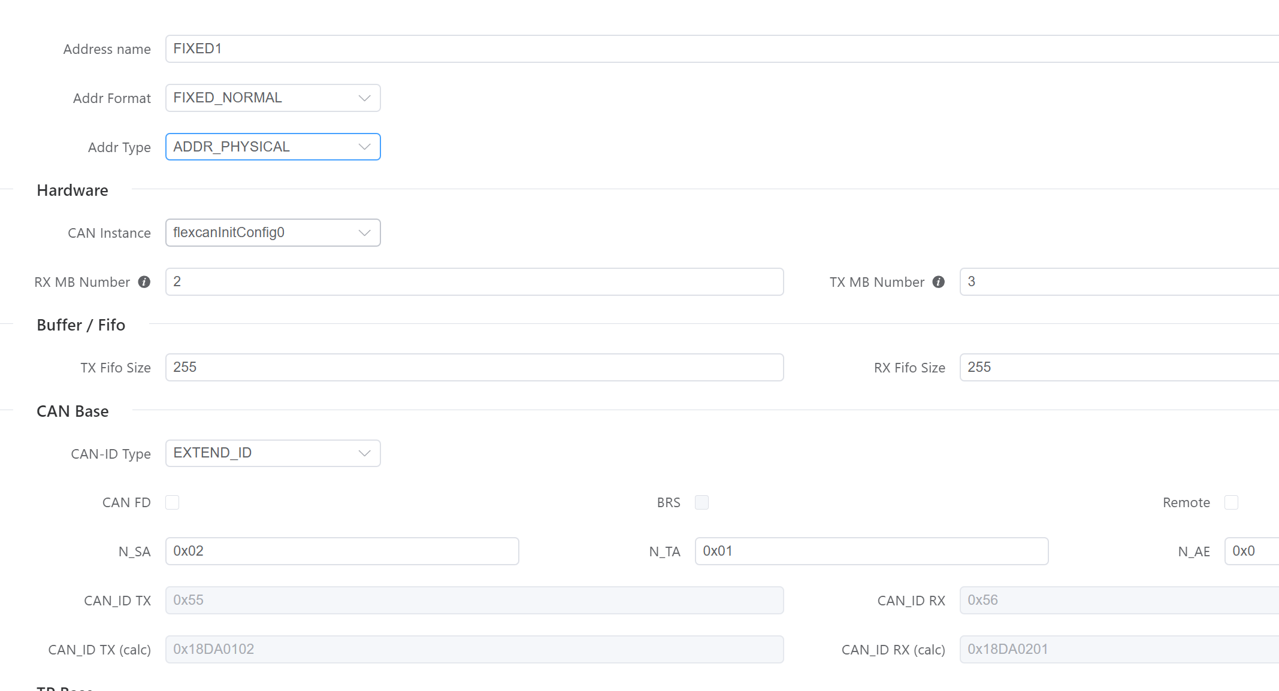Screen dimensions: 1279x691
Task: Click the CAN_ID TX (calc) field
Action: point(474,650)
